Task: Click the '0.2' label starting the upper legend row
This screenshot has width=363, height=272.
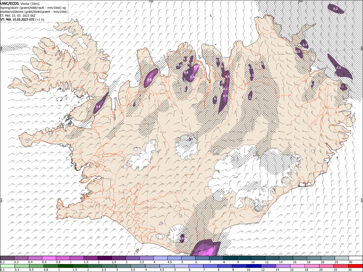Action: click(x=2, y=262)
